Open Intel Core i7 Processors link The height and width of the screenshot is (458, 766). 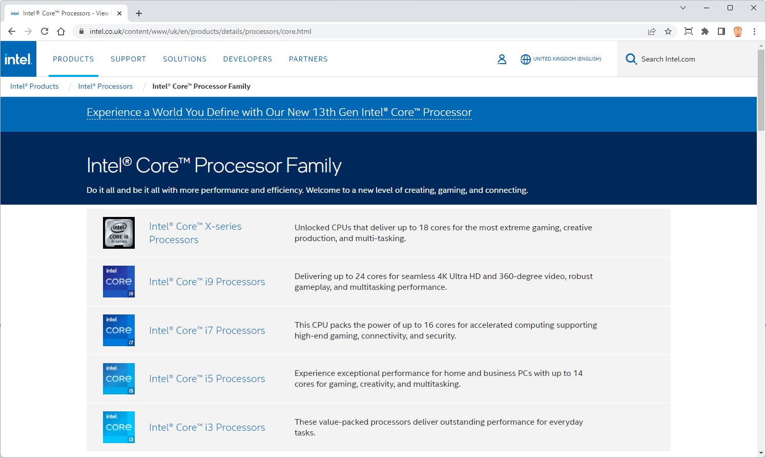(x=207, y=330)
